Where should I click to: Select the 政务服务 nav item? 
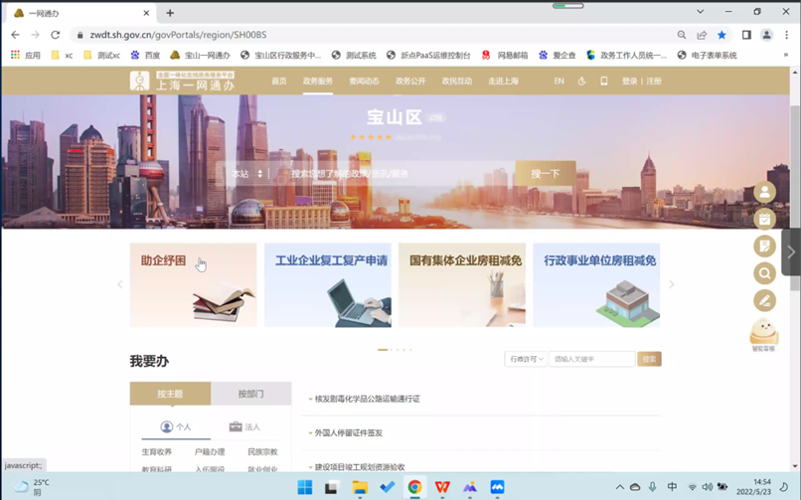coord(318,82)
